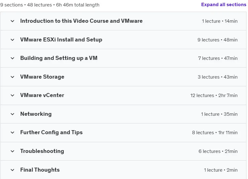The height and width of the screenshot is (179, 248).
Task: Click the chevron beside Further Config and Tips
Action: tap(12, 133)
